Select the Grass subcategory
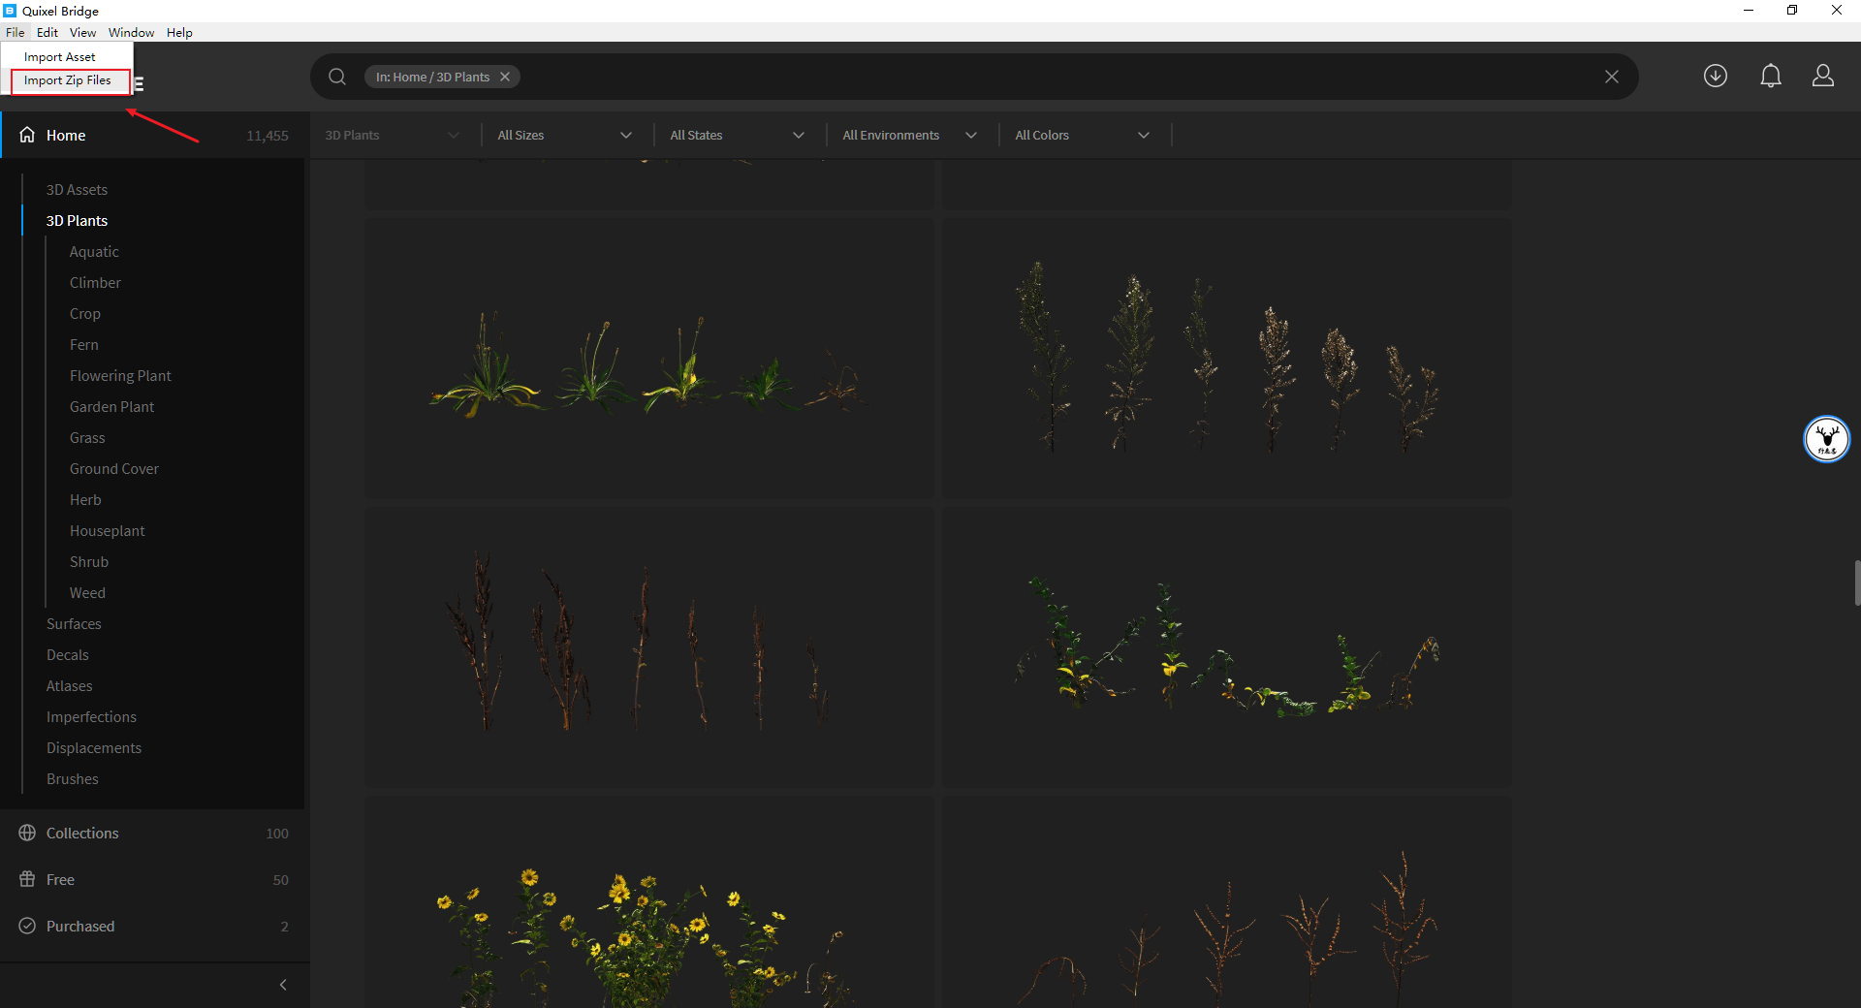 coord(87,438)
